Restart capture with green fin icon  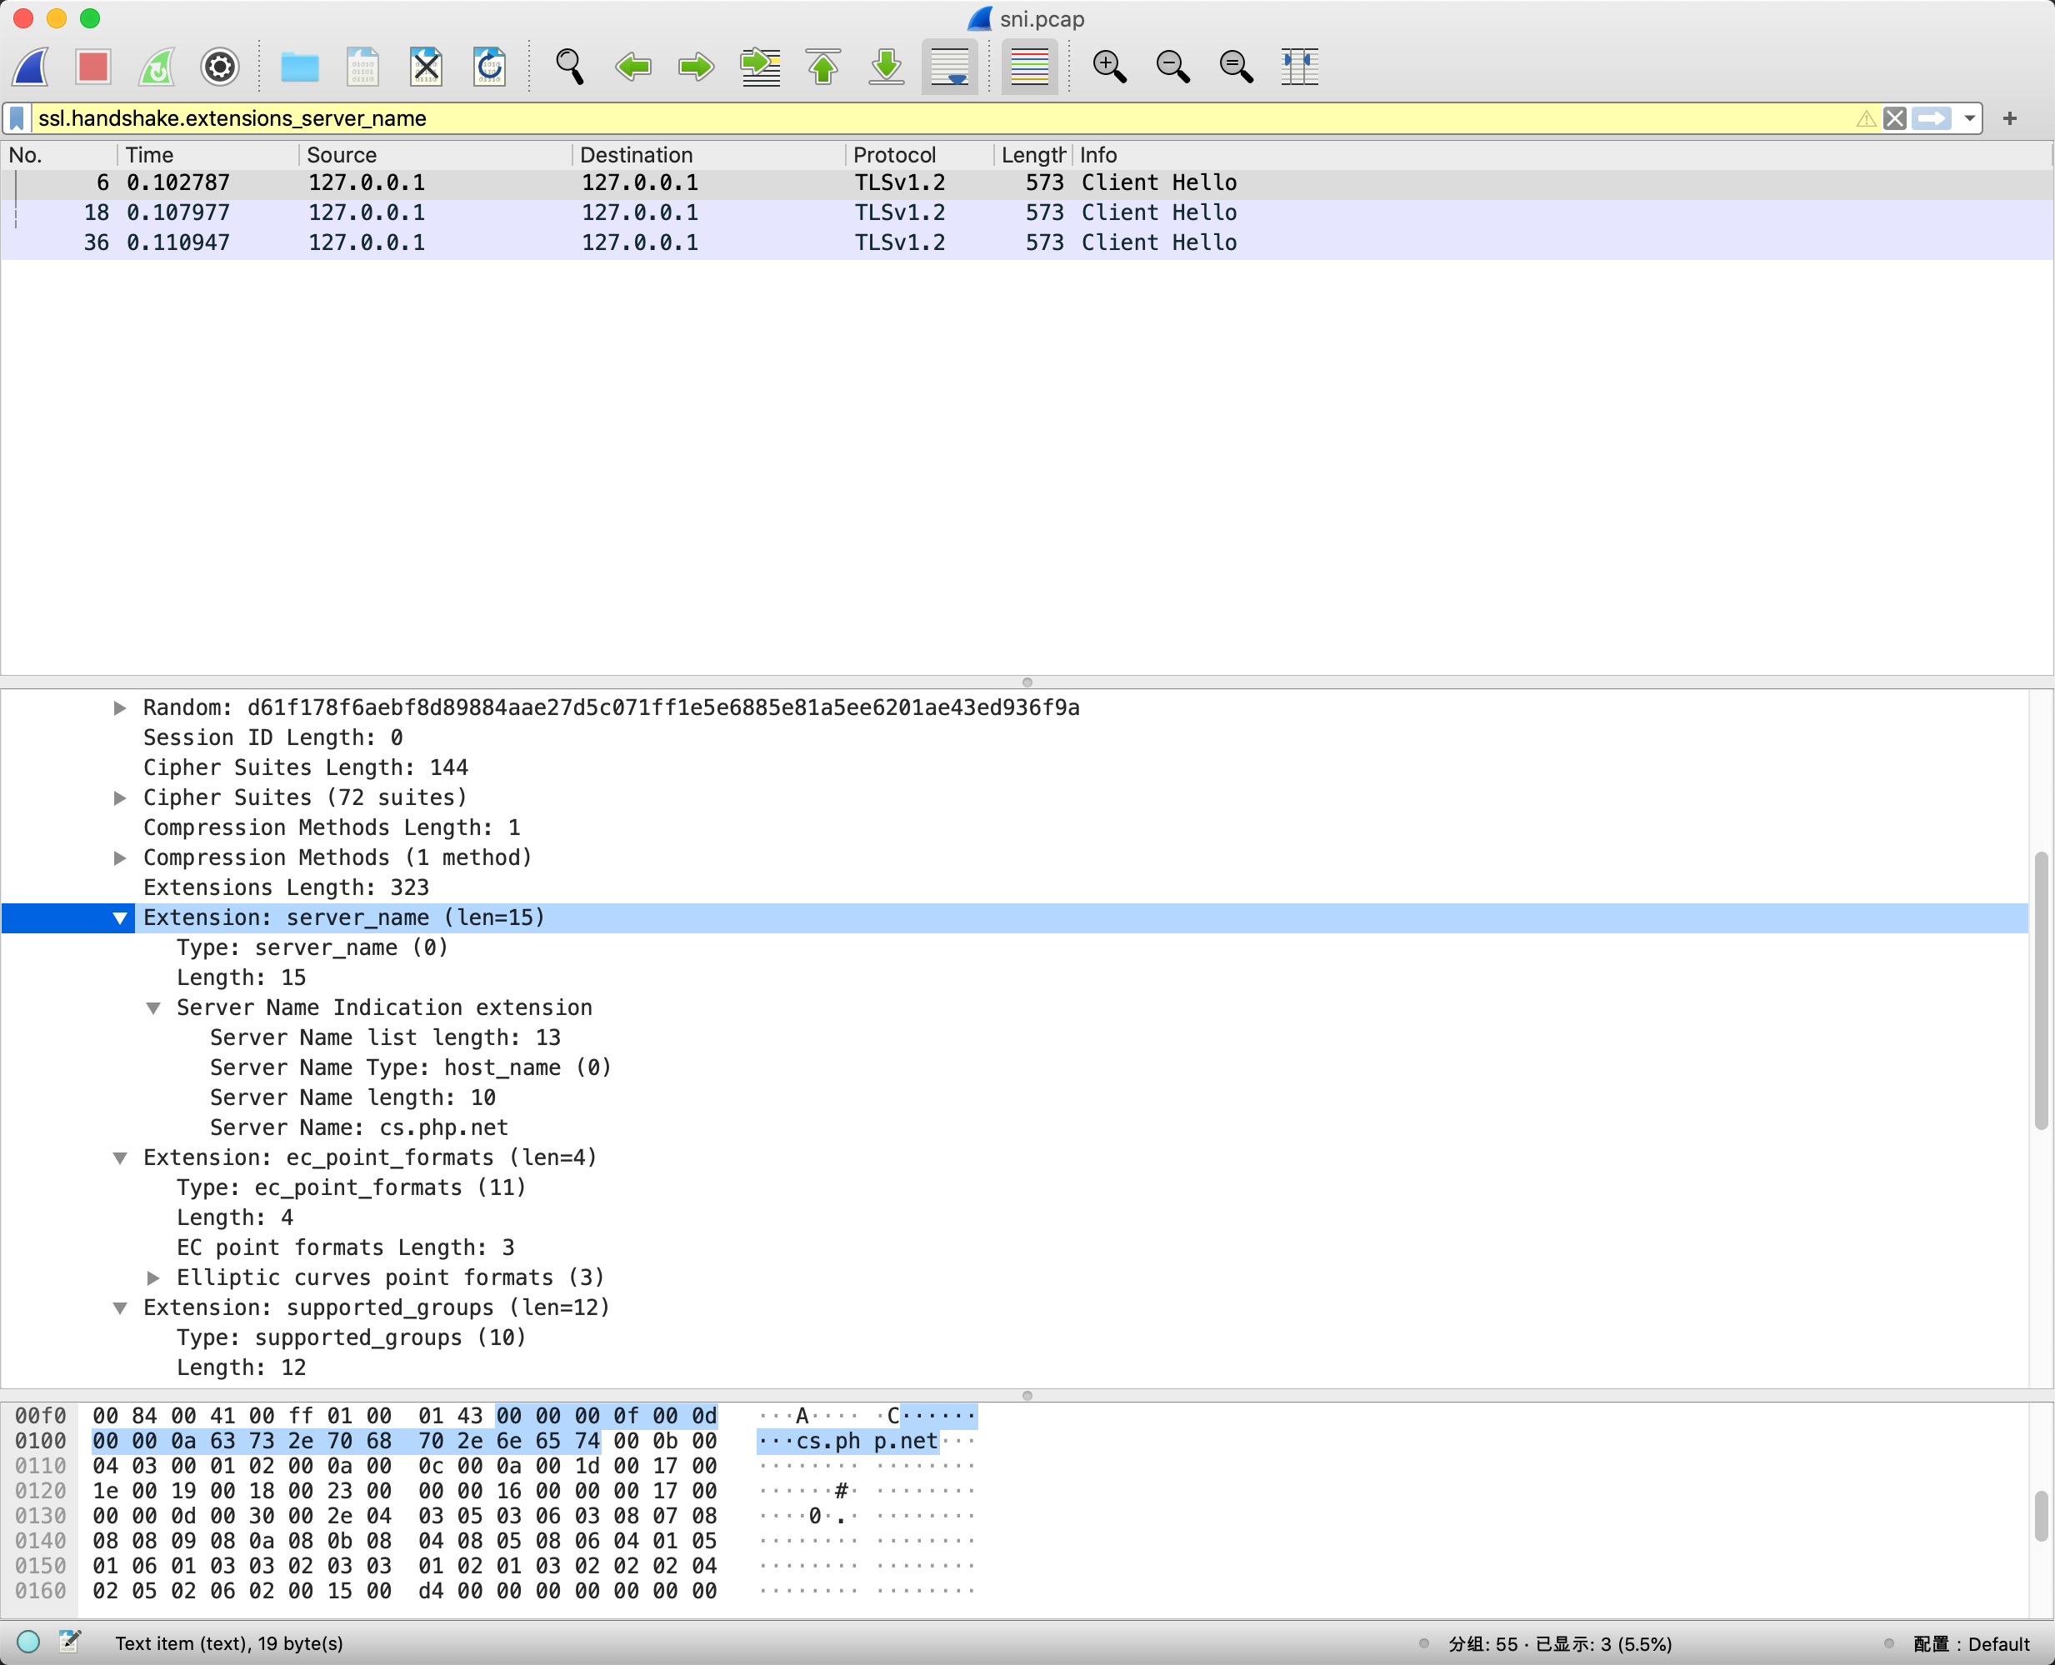coord(157,66)
